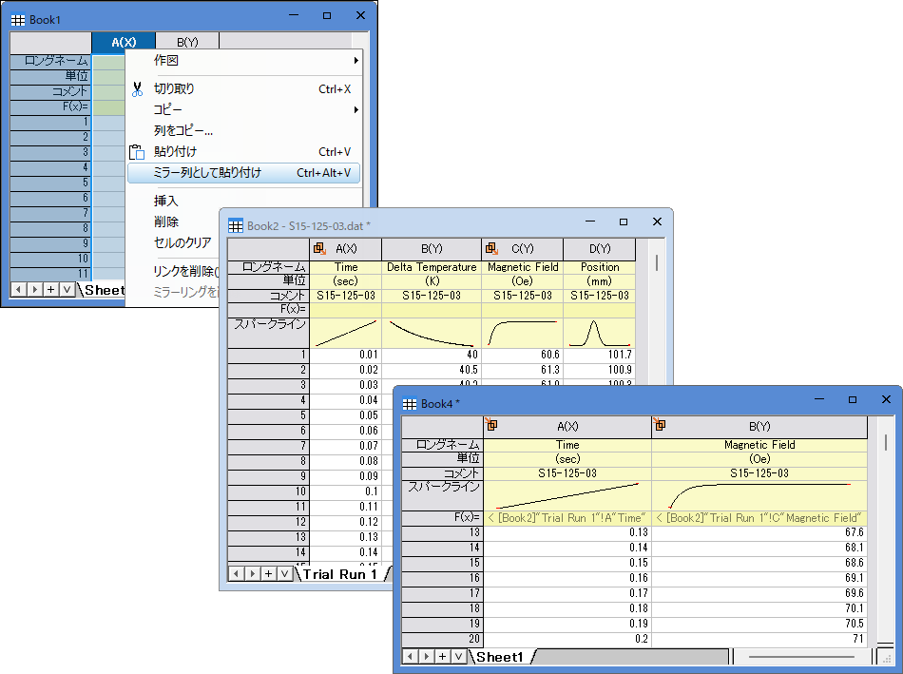Image resolution: width=903 pixels, height=674 pixels.
Task: Minimize the Book1 window
Action: (x=294, y=15)
